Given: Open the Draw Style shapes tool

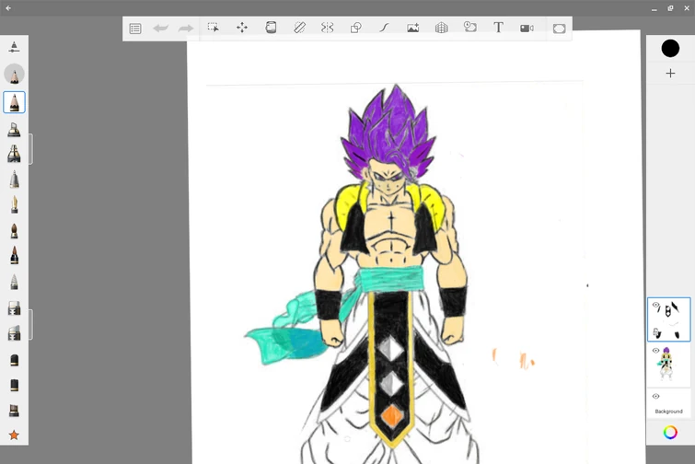Looking at the screenshot, I should coord(356,28).
